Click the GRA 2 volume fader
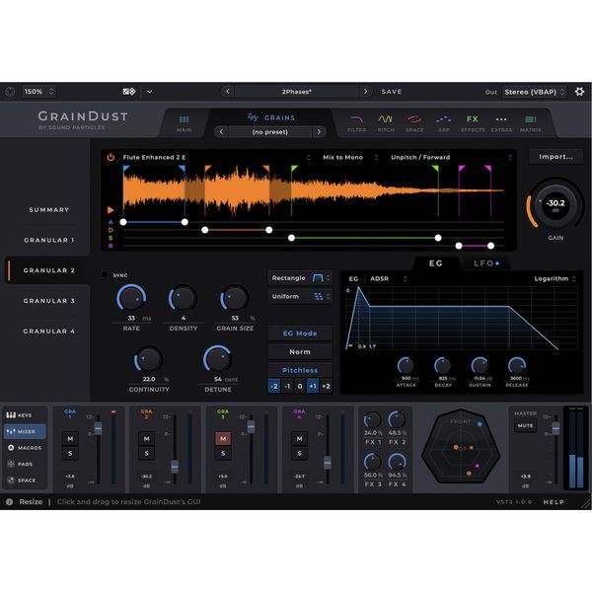Viewport: 592px width, 592px height. [x=175, y=467]
